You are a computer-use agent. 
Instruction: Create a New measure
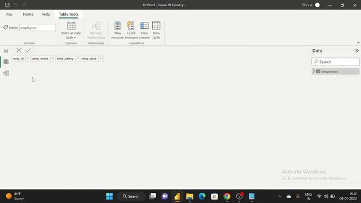118,30
